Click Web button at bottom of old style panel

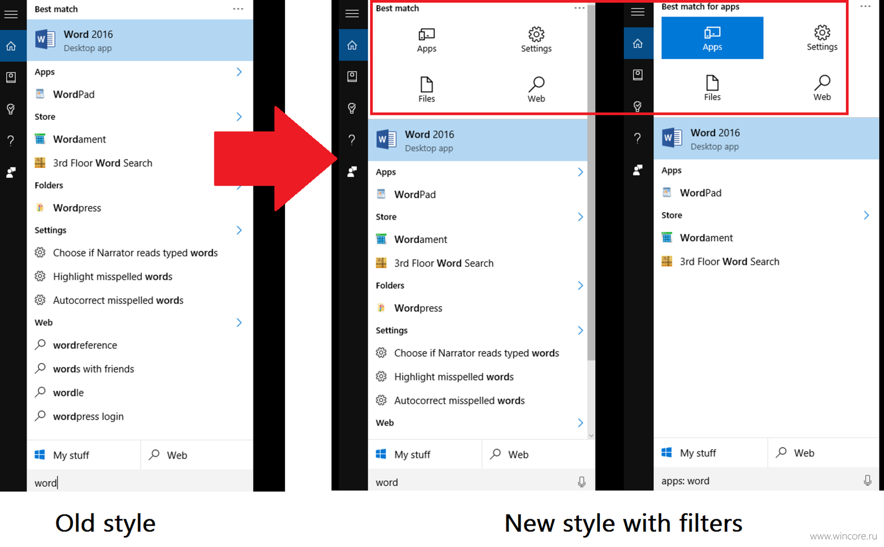(x=197, y=455)
